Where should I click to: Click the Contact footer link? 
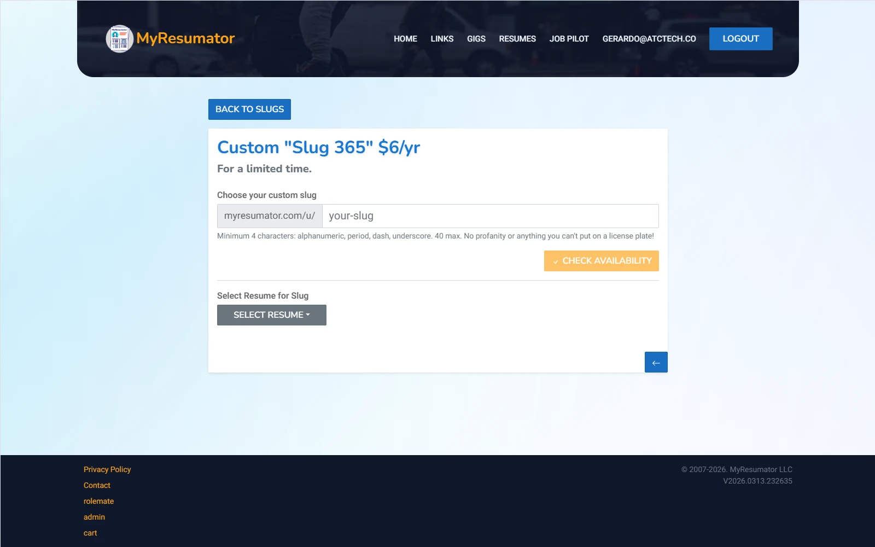(x=97, y=485)
